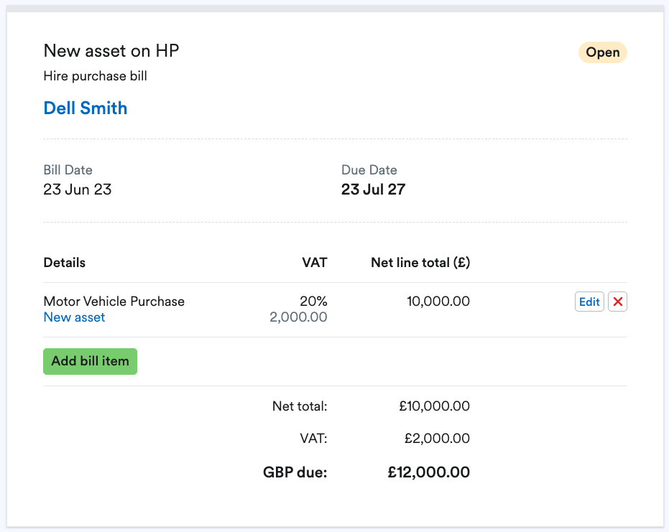Select the 10,000.00 net line total
The width and height of the screenshot is (669, 532).
[x=438, y=301]
